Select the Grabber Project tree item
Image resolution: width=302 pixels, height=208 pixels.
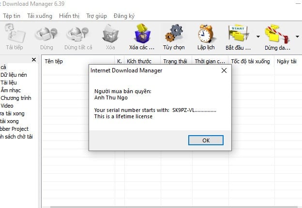[14, 129]
